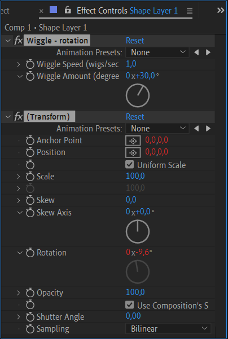Click the Anchor Point crosshair picker button
This screenshot has height=339, width=228.
click(x=133, y=141)
